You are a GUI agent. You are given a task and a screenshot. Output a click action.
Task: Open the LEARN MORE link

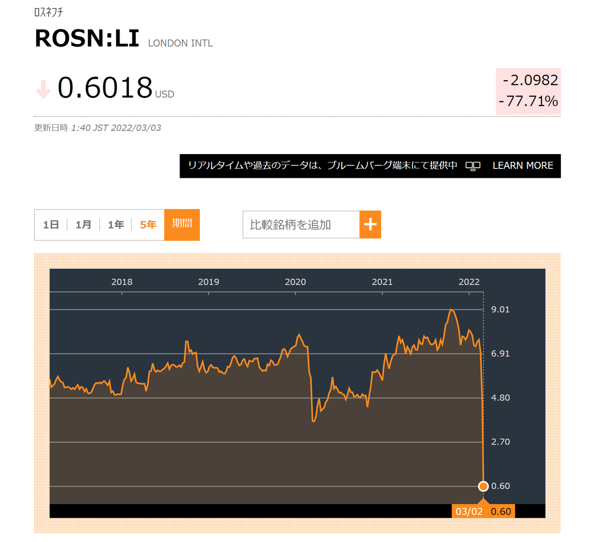523,165
